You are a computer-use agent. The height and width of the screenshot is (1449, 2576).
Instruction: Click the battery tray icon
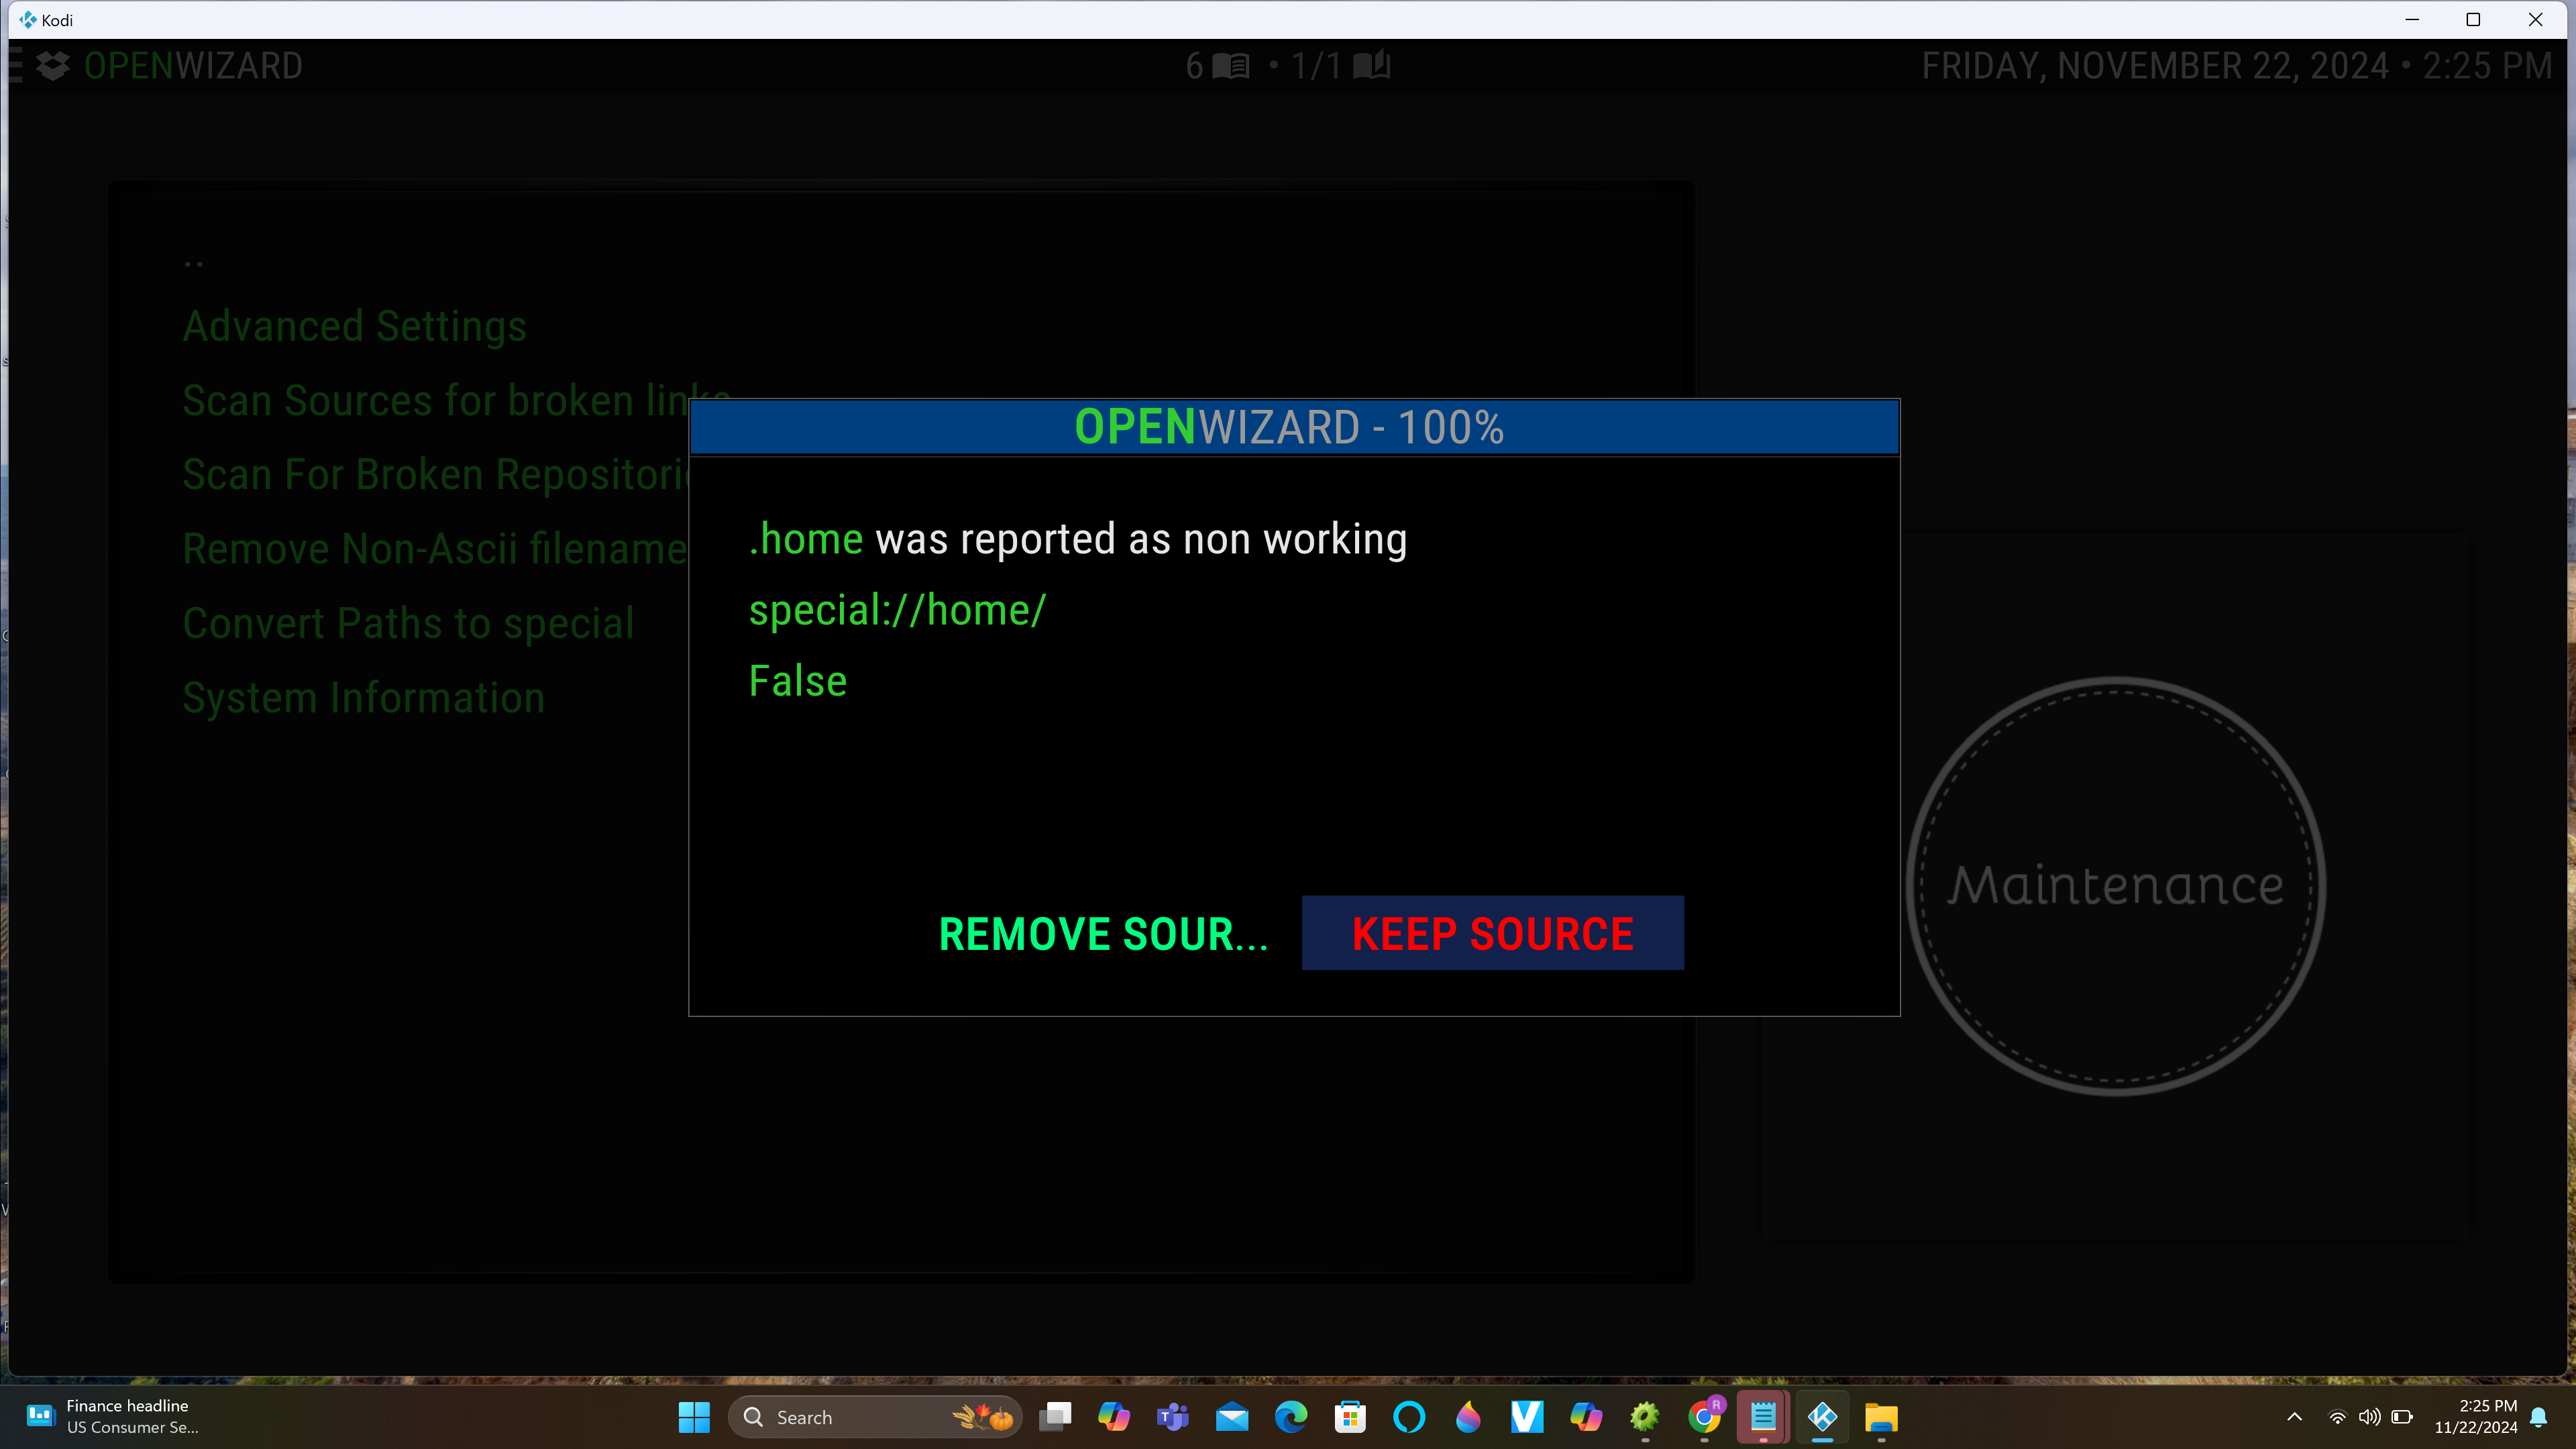(x=2402, y=1417)
